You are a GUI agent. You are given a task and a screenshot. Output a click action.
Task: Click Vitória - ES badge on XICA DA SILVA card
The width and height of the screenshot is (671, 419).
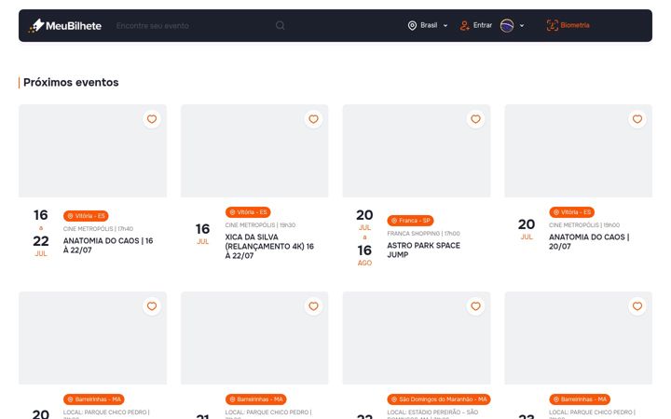coord(248,212)
